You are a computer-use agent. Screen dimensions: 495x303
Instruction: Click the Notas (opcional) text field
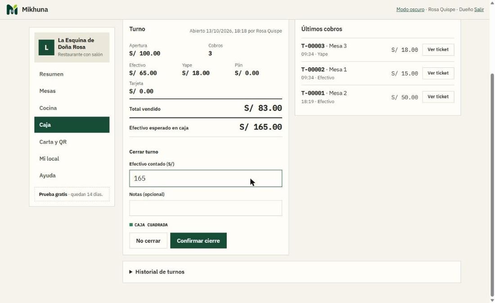coord(206,208)
